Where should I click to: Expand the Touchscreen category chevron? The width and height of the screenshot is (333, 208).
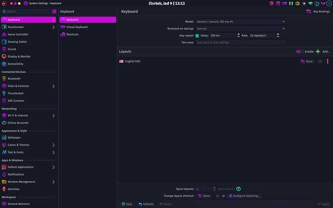pos(54,27)
